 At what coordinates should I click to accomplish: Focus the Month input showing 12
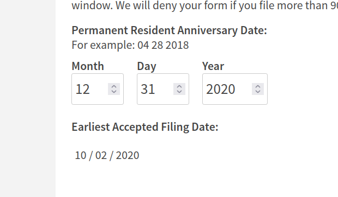point(98,89)
